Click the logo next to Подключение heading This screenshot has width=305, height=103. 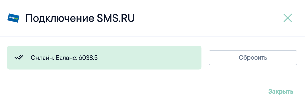click(13, 18)
